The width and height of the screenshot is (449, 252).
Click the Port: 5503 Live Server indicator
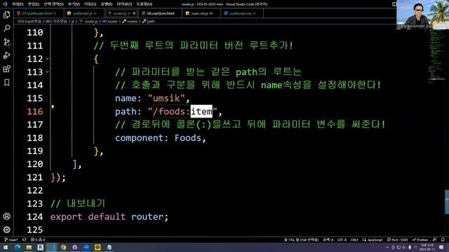397,239
